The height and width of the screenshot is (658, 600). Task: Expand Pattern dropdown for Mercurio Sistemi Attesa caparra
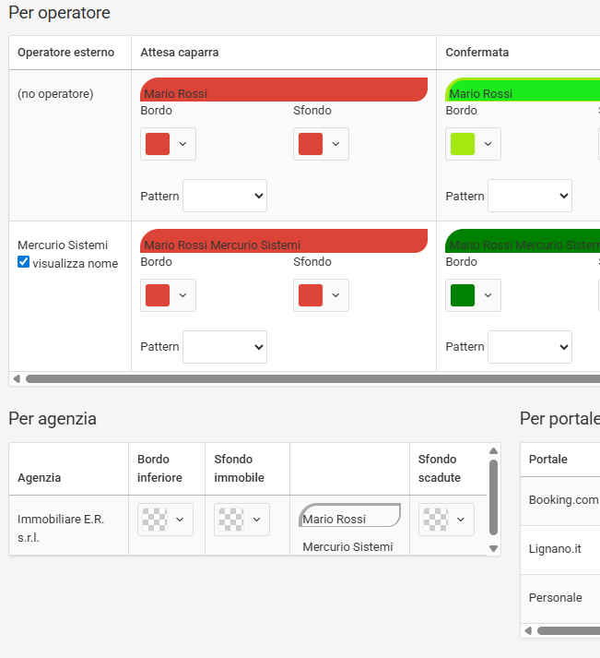pyautogui.click(x=225, y=347)
